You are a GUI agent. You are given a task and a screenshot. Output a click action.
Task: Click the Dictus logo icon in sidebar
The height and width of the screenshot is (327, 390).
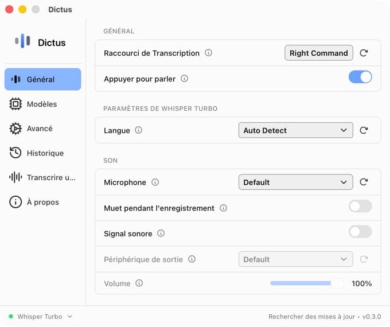click(22, 41)
